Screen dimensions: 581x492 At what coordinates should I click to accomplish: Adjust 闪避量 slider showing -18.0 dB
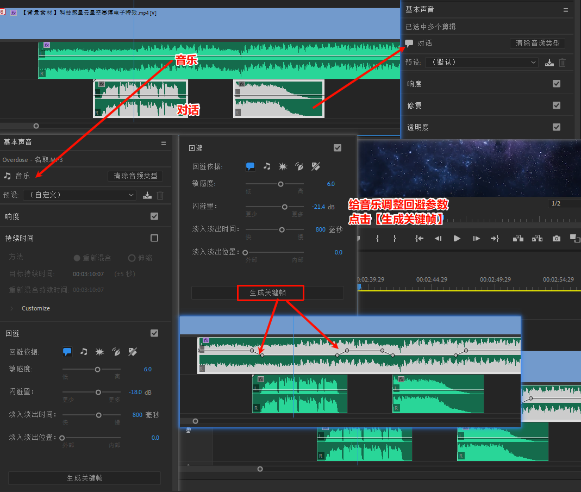click(x=98, y=393)
